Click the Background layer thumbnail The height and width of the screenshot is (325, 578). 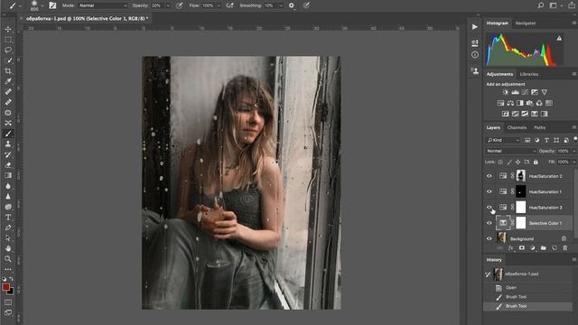pos(501,238)
